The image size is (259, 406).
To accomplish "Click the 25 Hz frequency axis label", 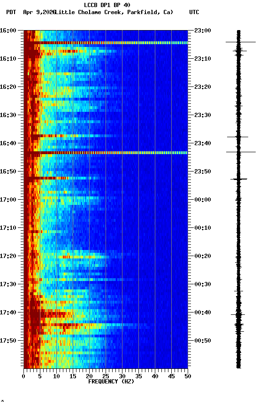I will point(106,376).
